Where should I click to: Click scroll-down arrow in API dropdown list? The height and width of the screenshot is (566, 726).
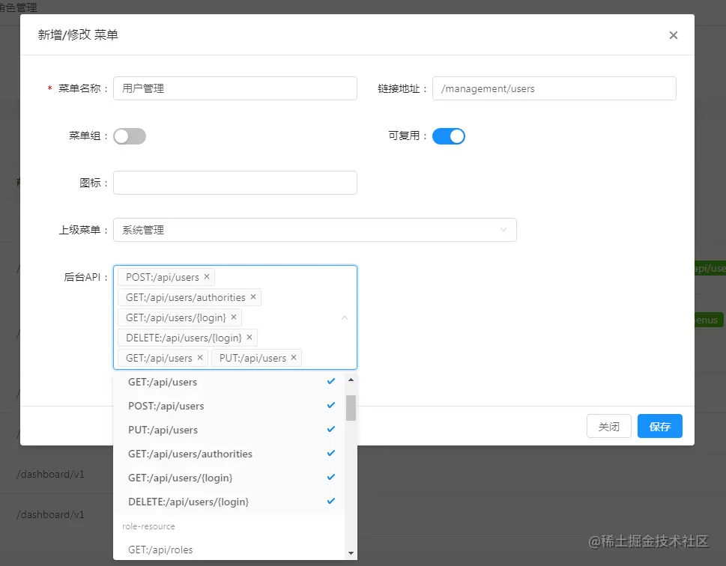pos(351,553)
